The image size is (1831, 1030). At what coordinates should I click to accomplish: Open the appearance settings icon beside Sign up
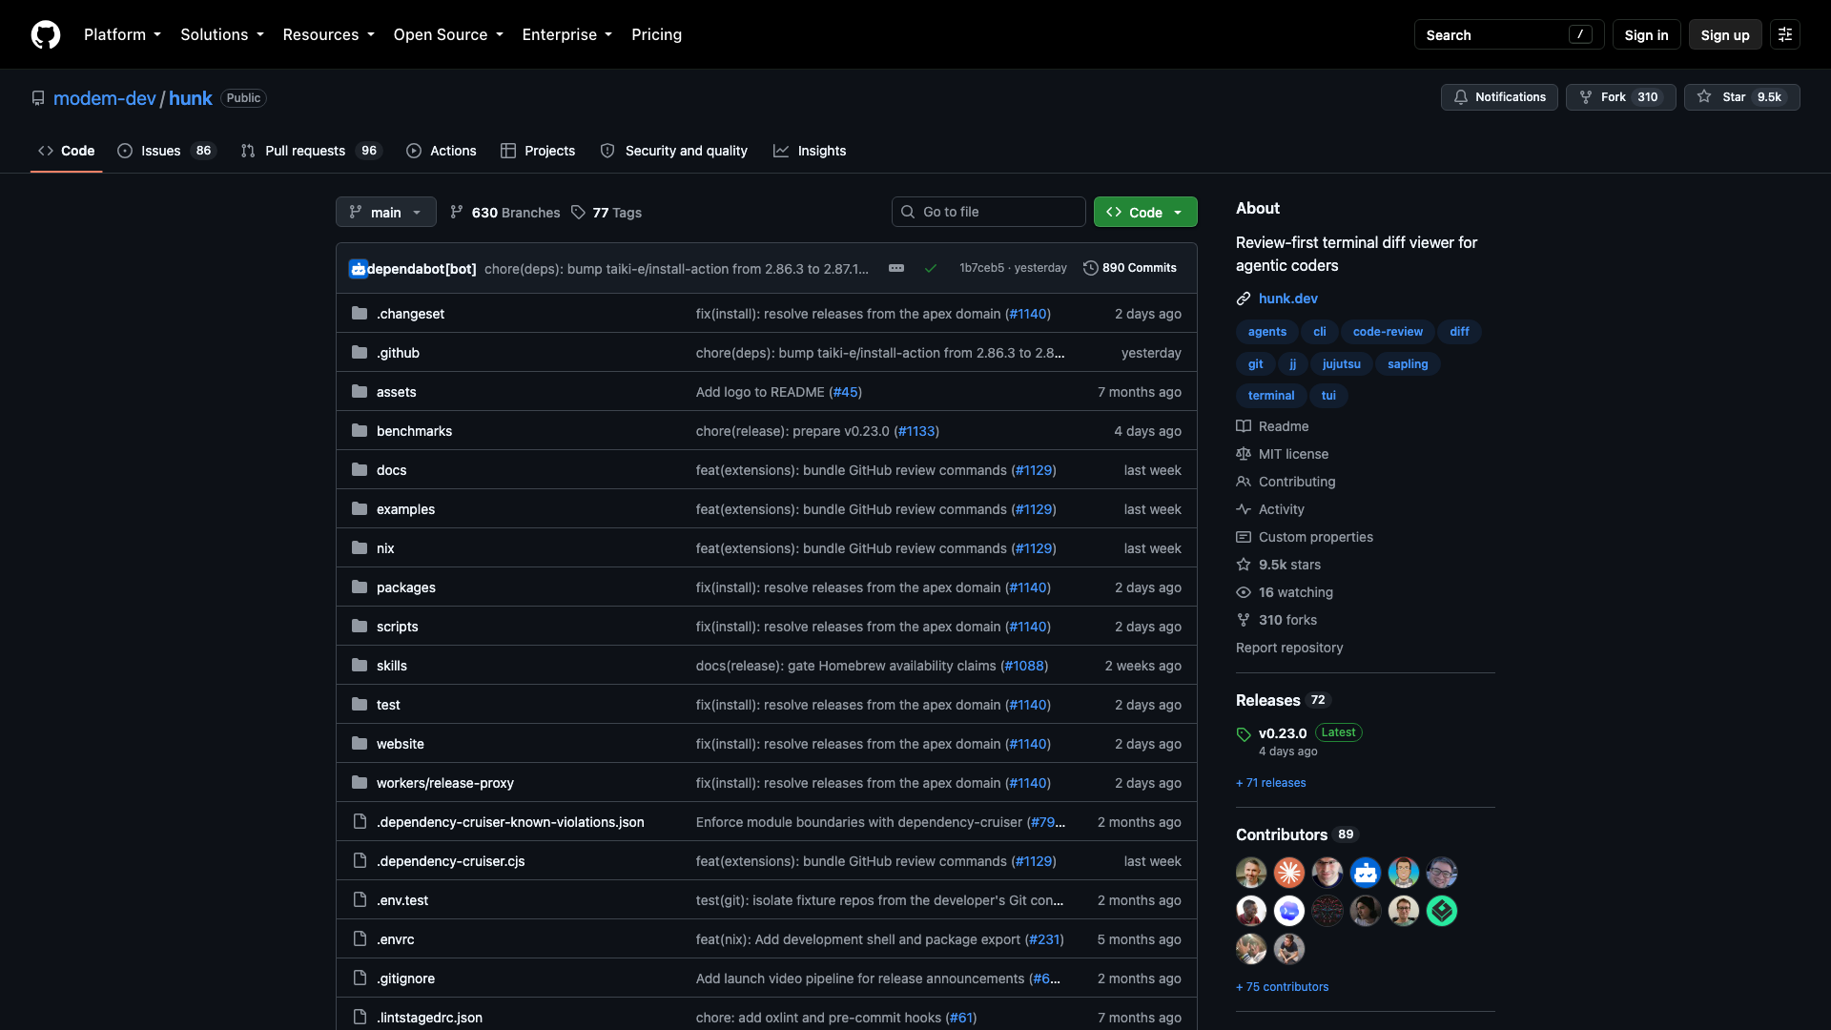[1785, 34]
